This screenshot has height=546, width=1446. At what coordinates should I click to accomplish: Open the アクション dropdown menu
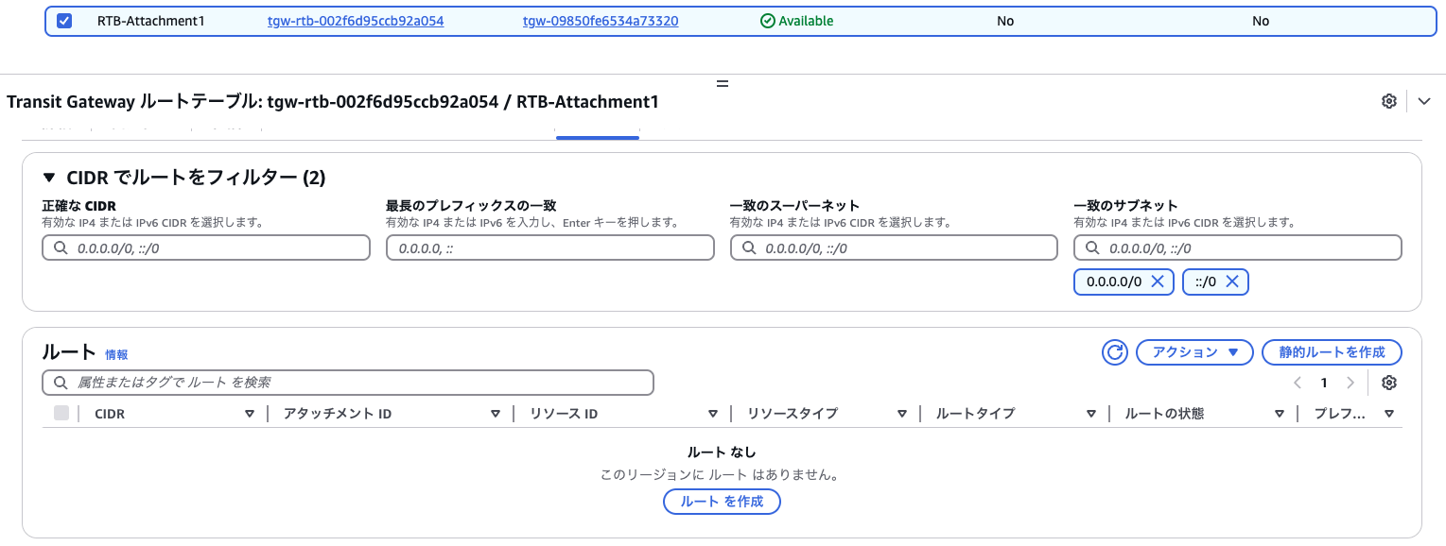[1194, 352]
